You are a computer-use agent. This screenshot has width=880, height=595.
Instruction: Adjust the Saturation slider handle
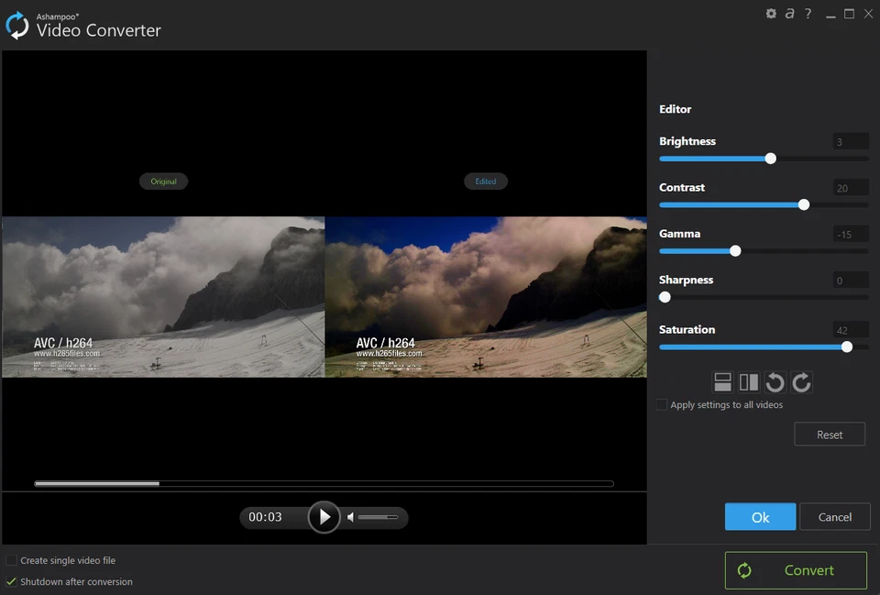pos(846,347)
